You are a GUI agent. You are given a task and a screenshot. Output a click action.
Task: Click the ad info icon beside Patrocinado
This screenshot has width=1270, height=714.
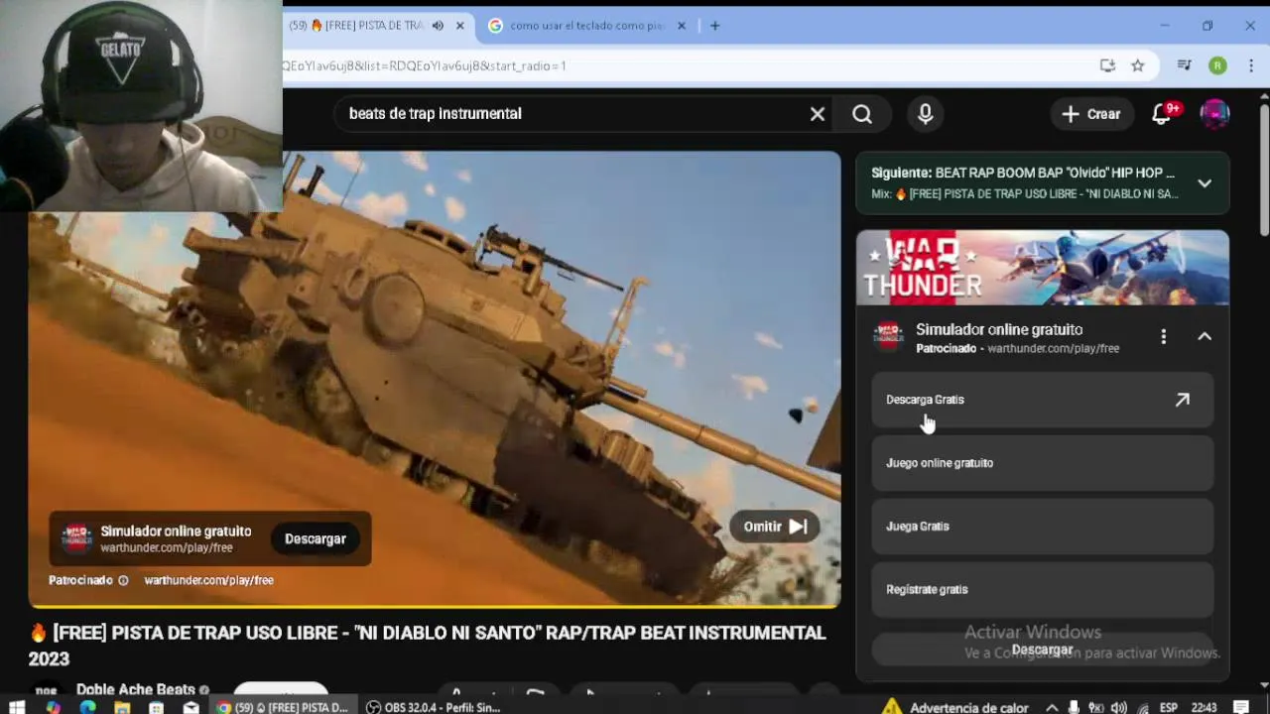(x=123, y=580)
